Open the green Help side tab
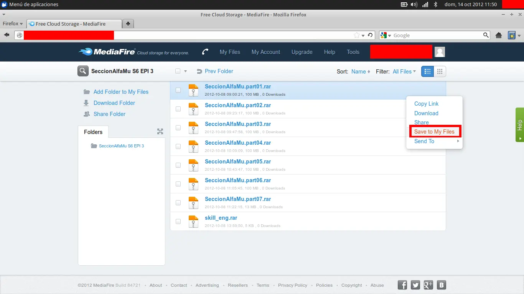 (x=520, y=125)
